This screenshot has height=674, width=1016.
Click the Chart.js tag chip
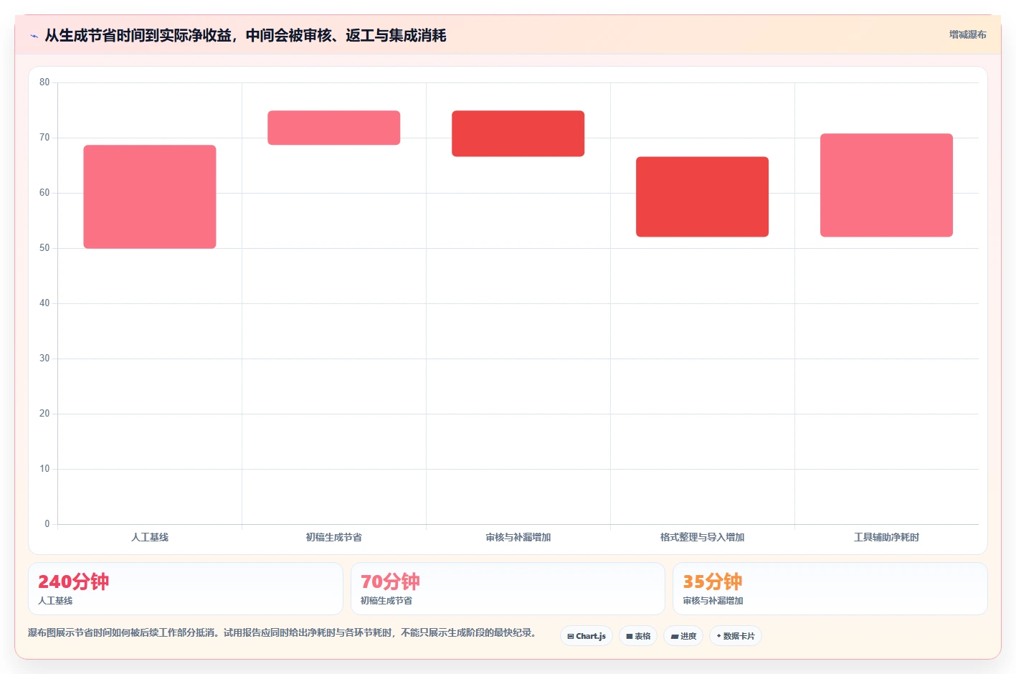pos(587,636)
